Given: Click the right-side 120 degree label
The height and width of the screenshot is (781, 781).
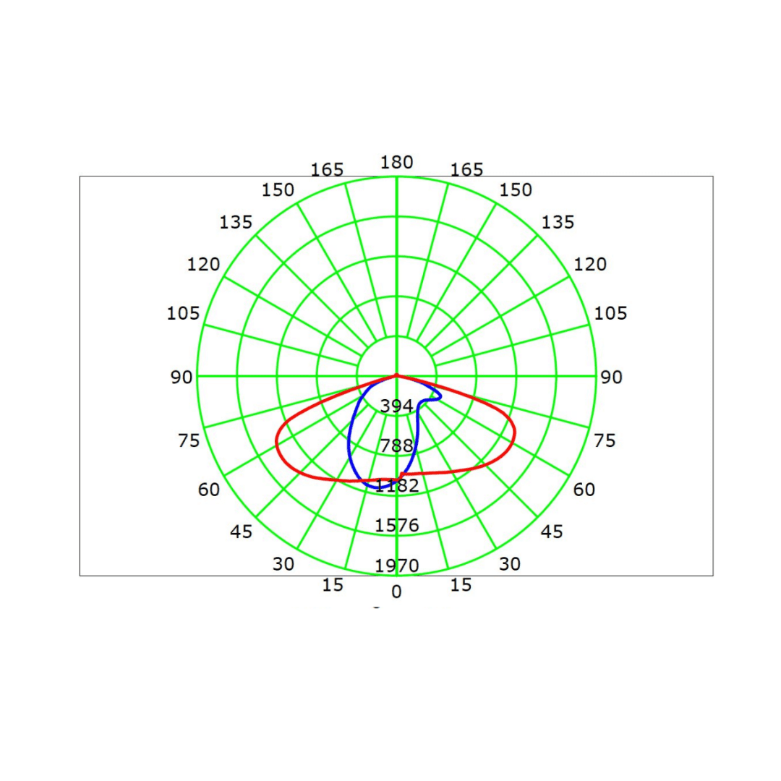Looking at the screenshot, I should pos(590,265).
